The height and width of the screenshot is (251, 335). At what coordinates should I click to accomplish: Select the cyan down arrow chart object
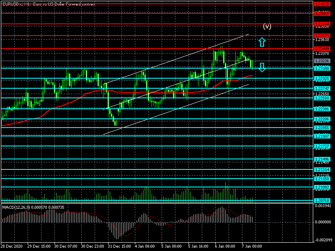[262, 67]
